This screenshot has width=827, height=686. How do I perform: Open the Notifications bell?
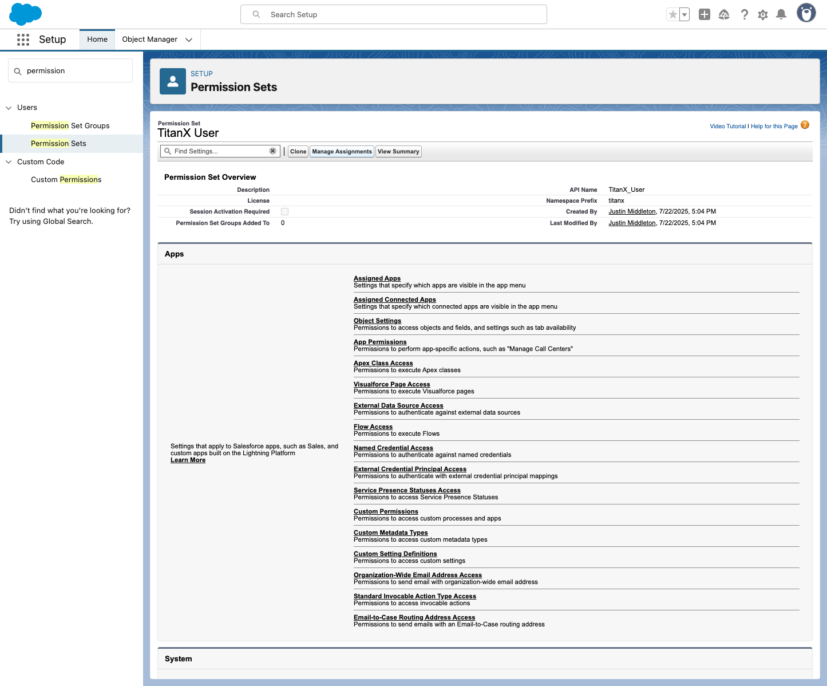tap(781, 15)
